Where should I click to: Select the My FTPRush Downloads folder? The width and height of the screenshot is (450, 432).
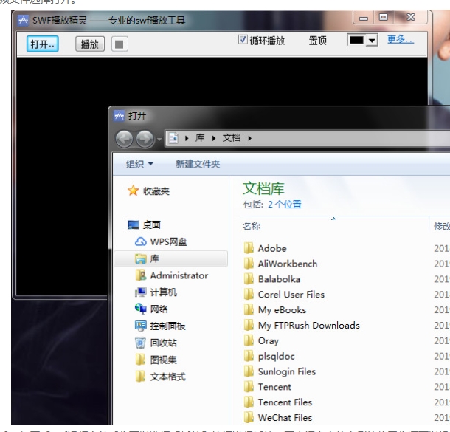[x=309, y=326]
